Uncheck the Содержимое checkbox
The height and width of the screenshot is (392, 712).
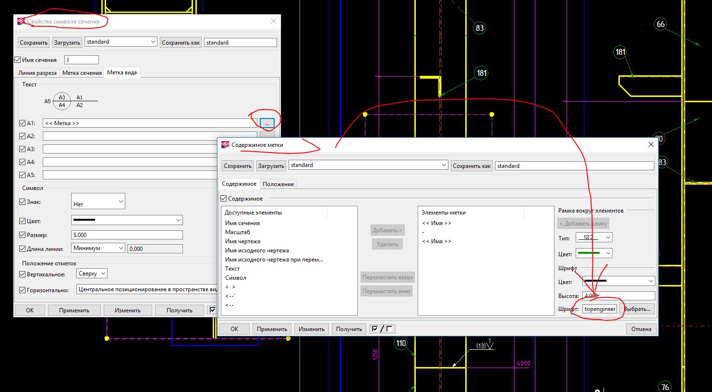224,199
